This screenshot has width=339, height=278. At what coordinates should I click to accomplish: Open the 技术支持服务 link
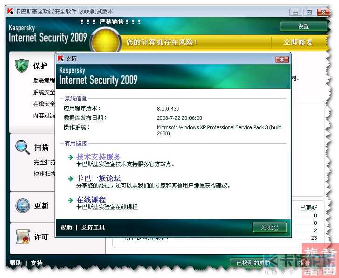click(98, 157)
